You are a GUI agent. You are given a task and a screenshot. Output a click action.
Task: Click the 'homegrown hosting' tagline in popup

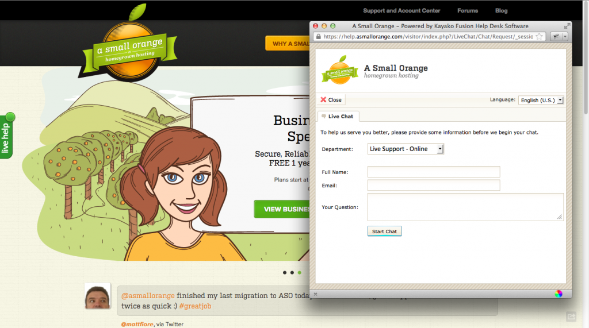point(391,75)
